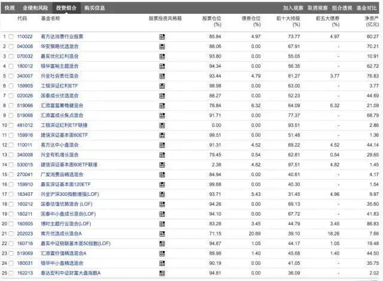383x281 pixels.
Task: Tick checkbox for fund 270041
Action: coord(11,174)
